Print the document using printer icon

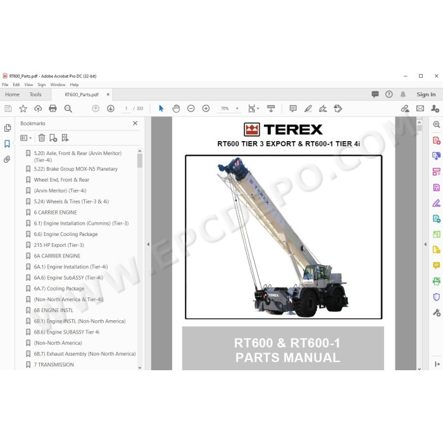[53, 108]
